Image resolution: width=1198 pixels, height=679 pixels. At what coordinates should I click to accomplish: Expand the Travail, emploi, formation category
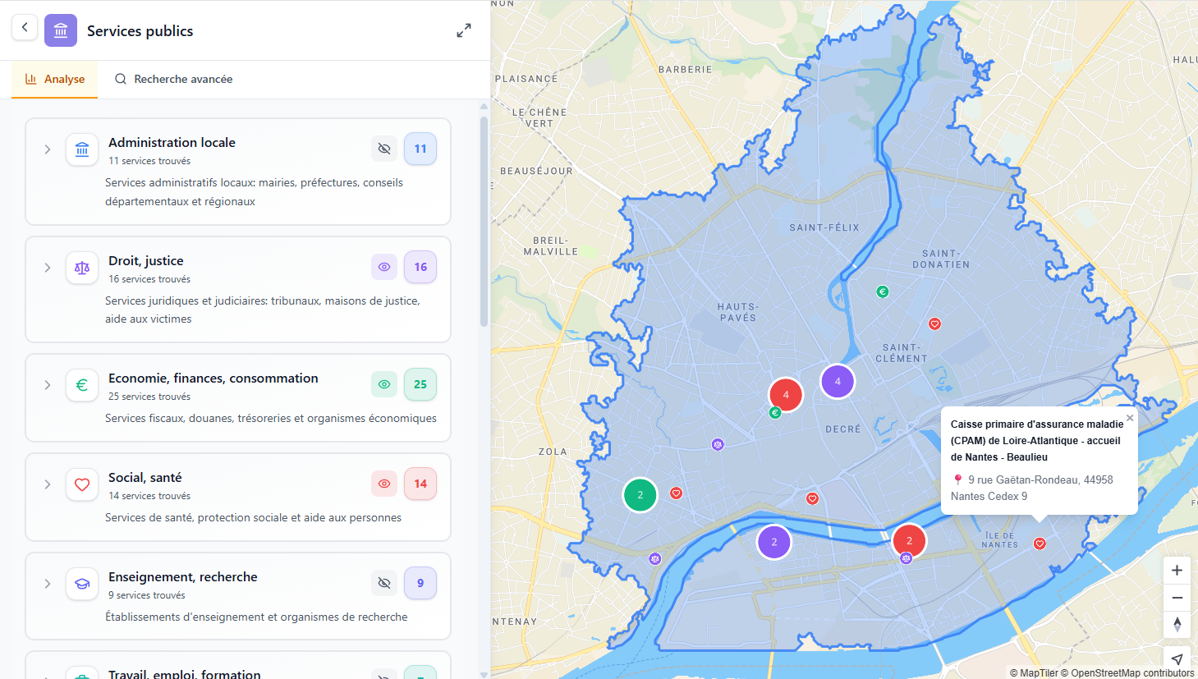47,673
